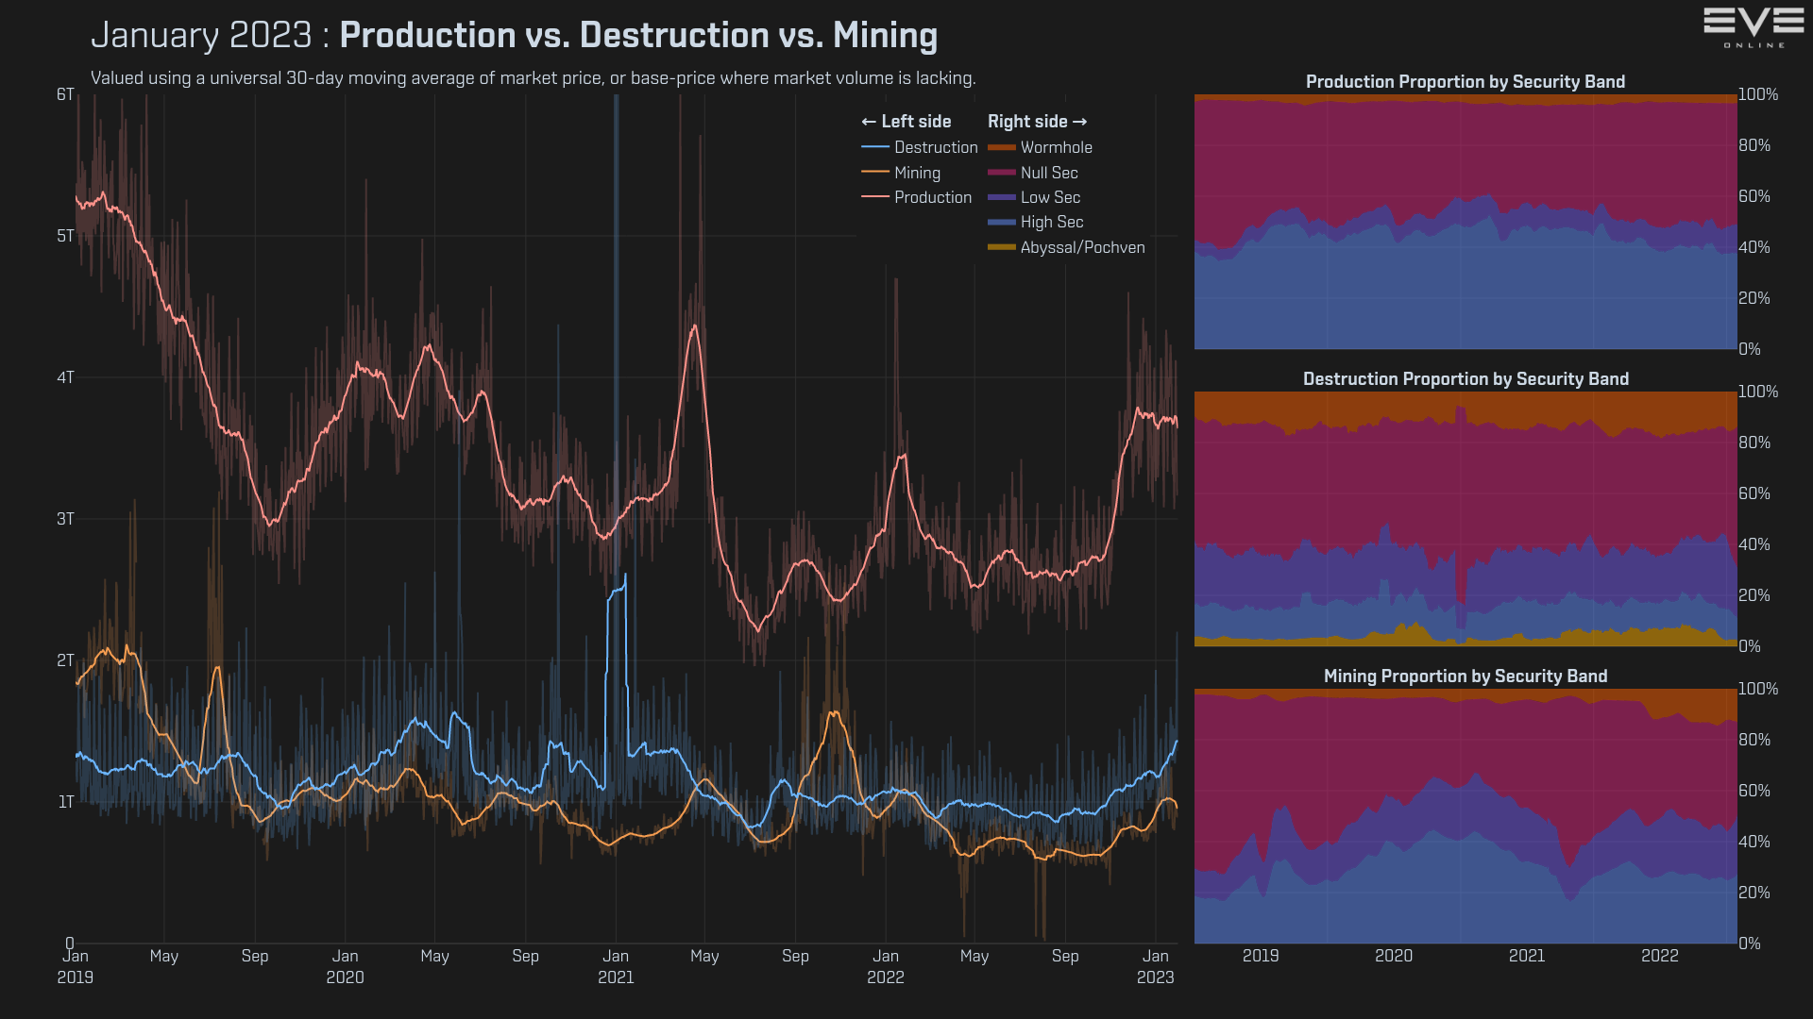The height and width of the screenshot is (1019, 1813).
Task: Click the Right side legend heading
Action: click(1038, 122)
